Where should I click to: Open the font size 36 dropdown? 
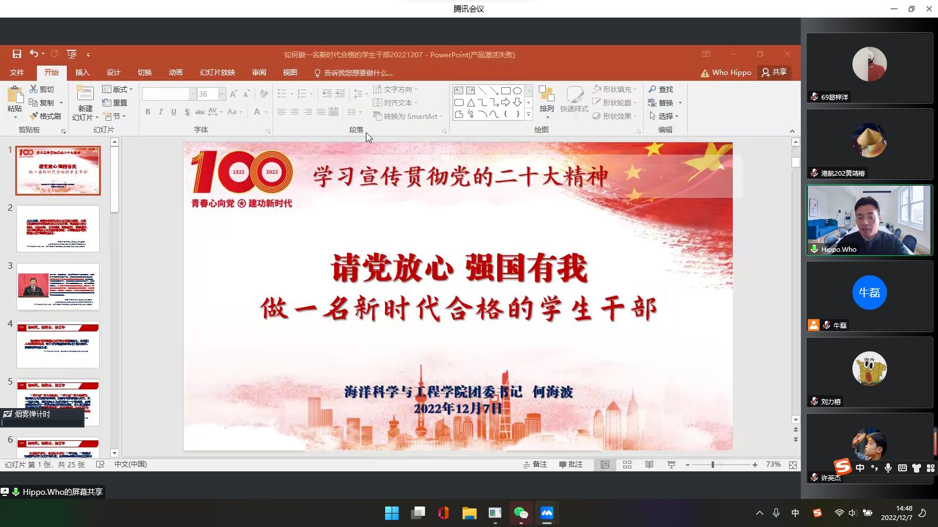click(222, 94)
